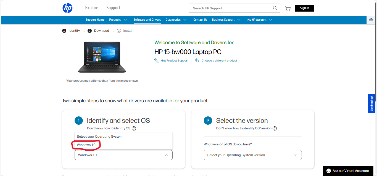Click the arrow icon for different product

(x=197, y=60)
